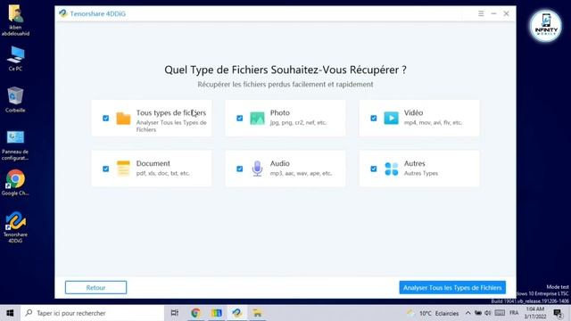Minimize the Tenorshare 4DDiG window
The width and height of the screenshot is (571, 321).
(493, 13)
